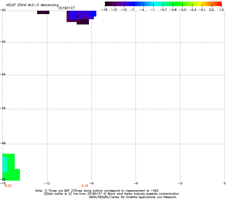Click the cyan data cell inside the green patch

5,164
